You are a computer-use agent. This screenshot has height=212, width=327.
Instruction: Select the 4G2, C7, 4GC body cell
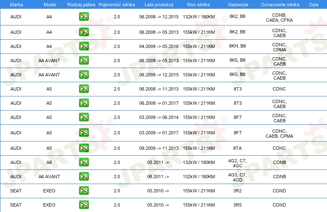pyautogui.click(x=238, y=163)
